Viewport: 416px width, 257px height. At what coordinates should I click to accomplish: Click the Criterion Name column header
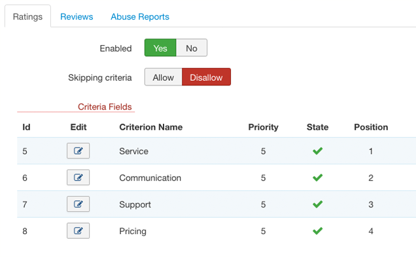tap(150, 127)
